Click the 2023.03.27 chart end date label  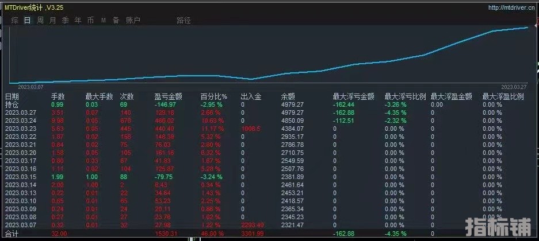pyautogui.click(x=514, y=87)
